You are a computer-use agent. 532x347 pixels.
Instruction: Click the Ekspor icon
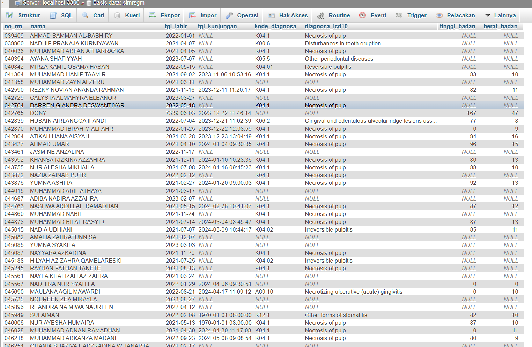click(152, 15)
